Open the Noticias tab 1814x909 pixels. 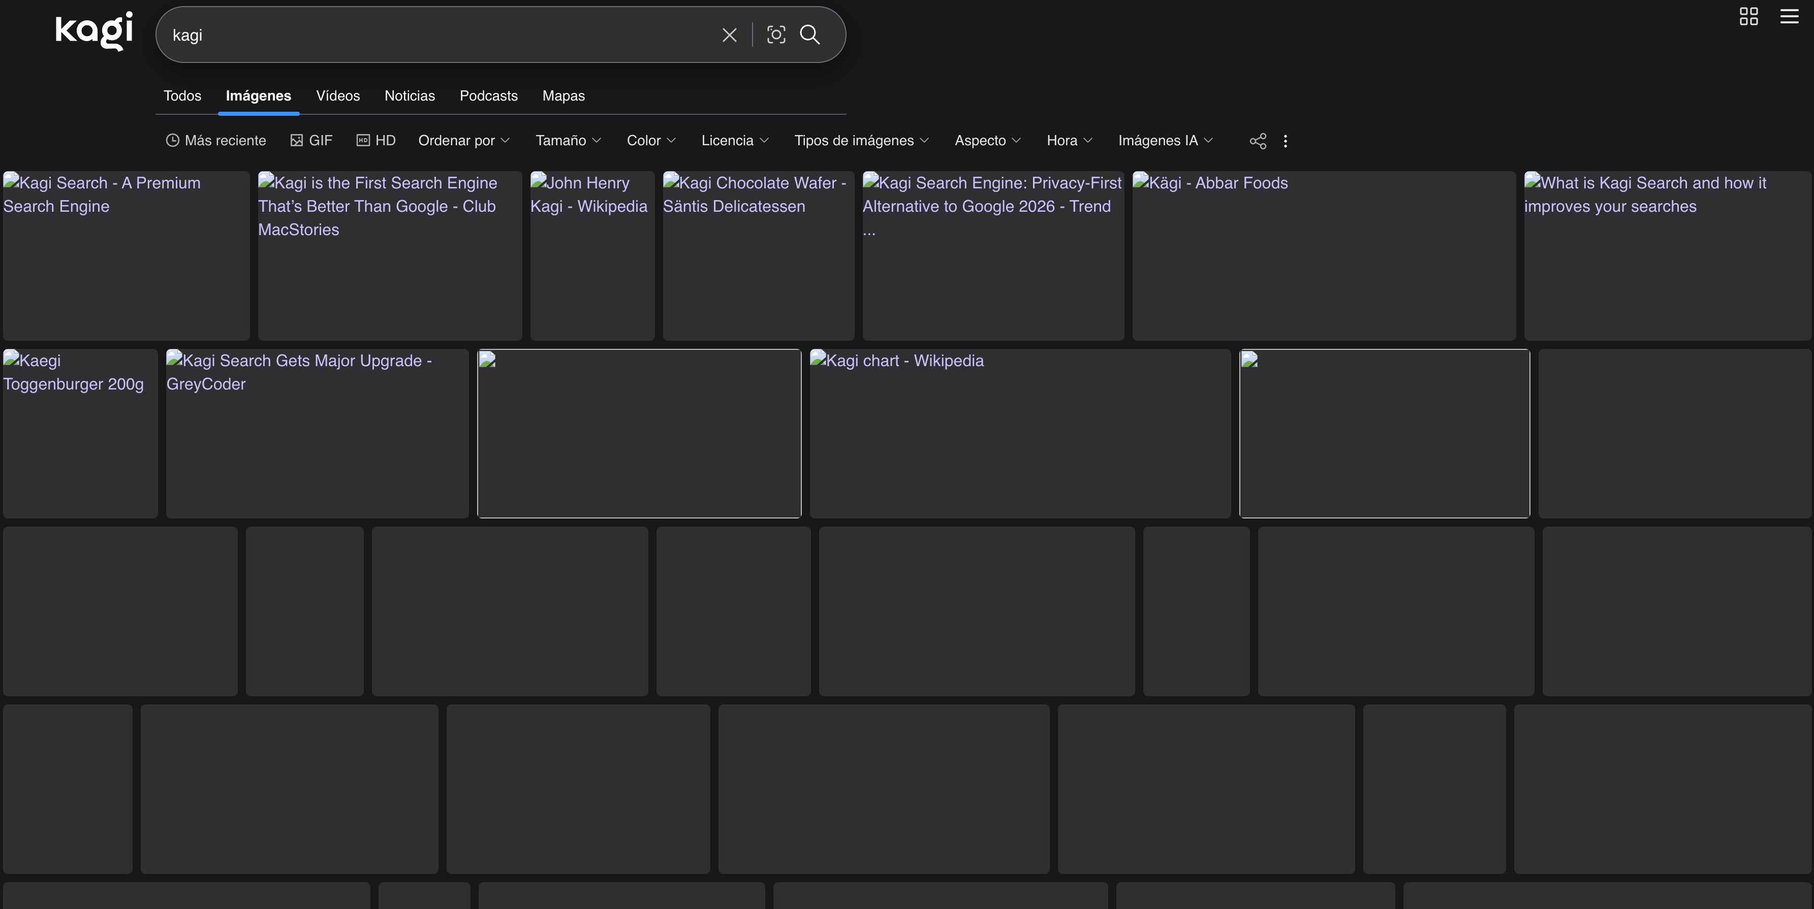point(410,95)
